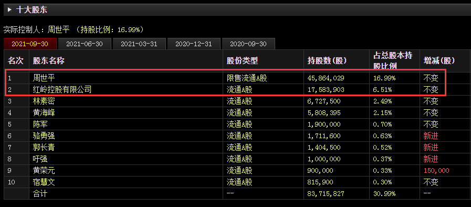This screenshot has height=207, width=471.
Task: Click the 骆勇强 shareholder entry
Action: tap(44, 136)
